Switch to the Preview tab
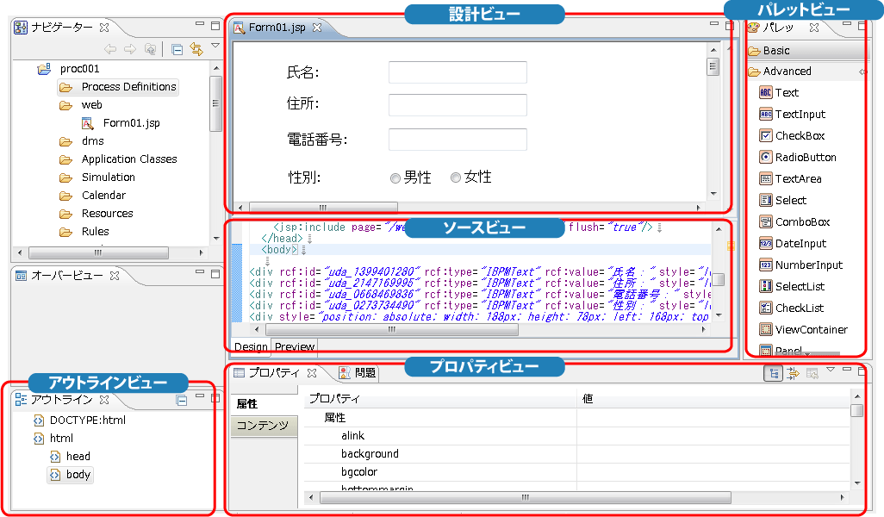The width and height of the screenshot is (884, 517). point(295,346)
